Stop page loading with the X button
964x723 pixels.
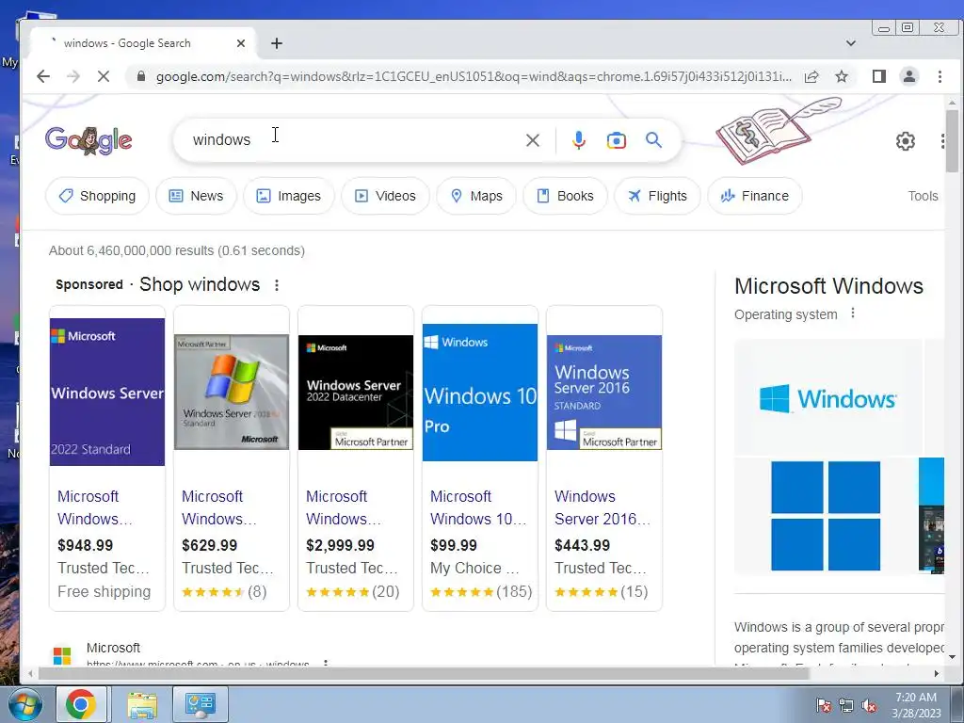[104, 76]
